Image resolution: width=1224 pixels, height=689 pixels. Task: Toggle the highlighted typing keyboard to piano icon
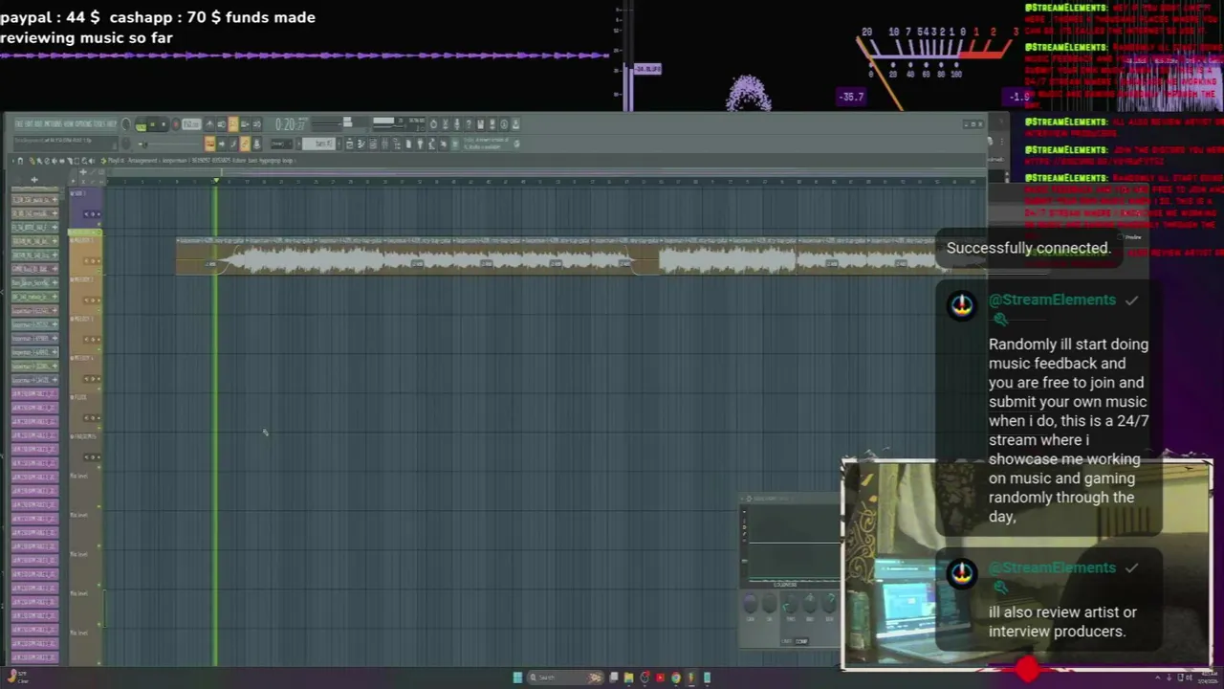pyautogui.click(x=210, y=144)
